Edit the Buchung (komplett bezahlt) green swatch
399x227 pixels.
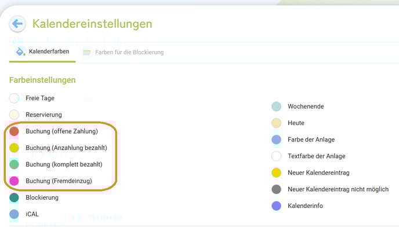(x=14, y=164)
